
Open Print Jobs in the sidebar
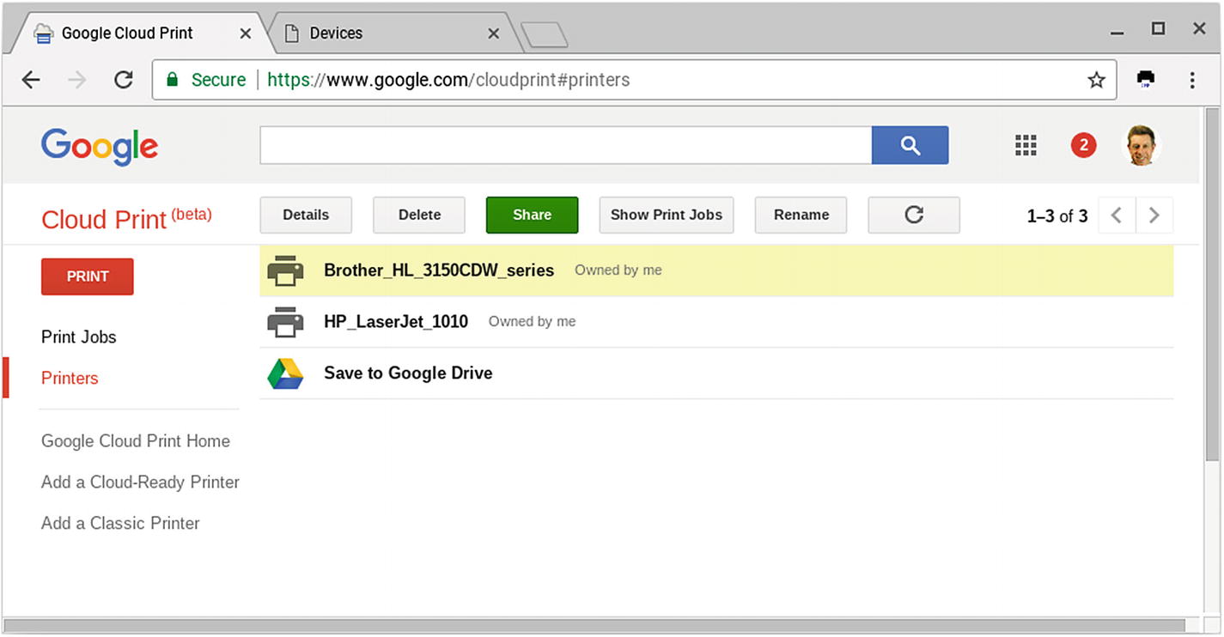pyautogui.click(x=79, y=337)
